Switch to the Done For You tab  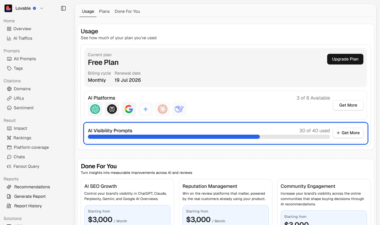[127, 11]
